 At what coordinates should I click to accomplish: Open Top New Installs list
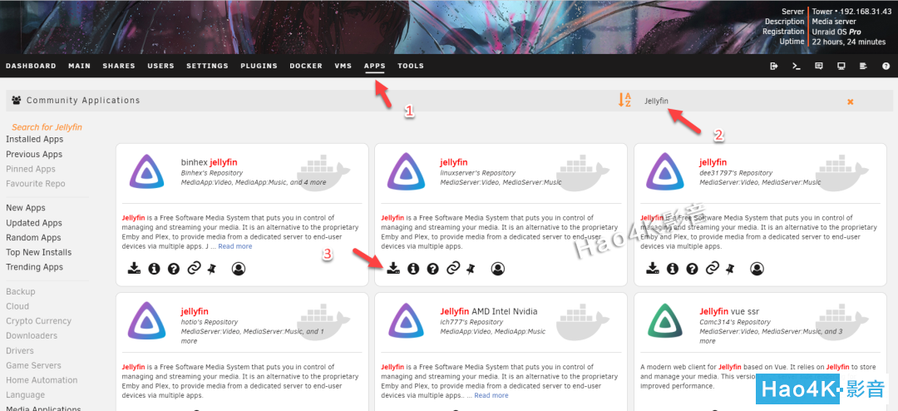[39, 252]
